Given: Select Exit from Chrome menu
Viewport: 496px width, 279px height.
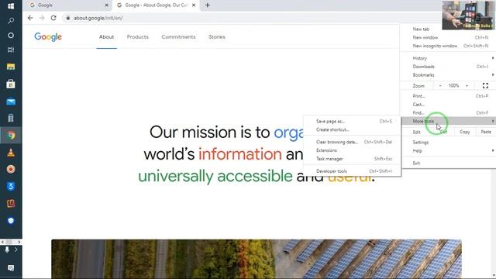Looking at the screenshot, I should click(x=448, y=164).
